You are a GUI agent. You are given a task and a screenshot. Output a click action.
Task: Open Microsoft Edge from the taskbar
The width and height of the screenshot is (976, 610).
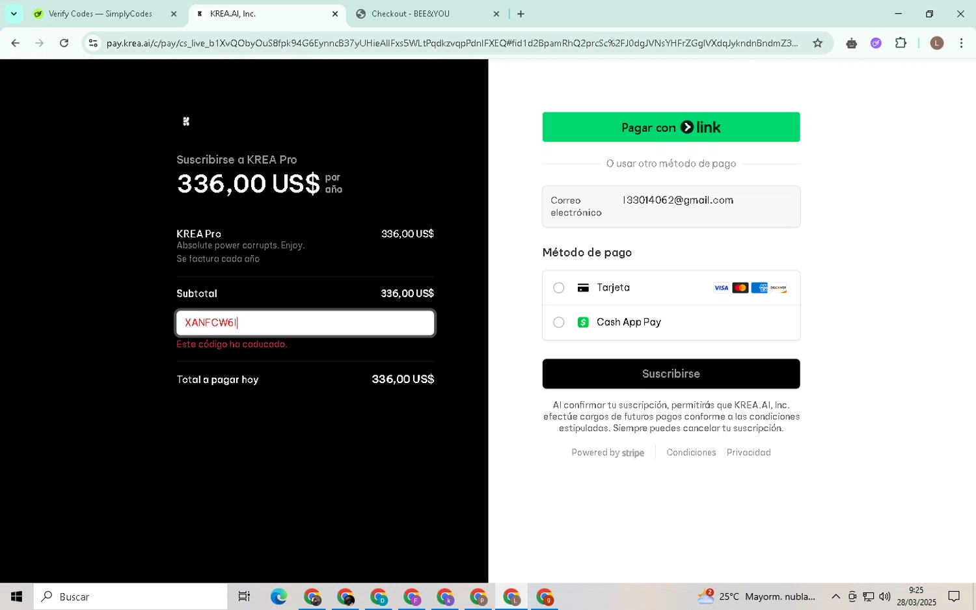coord(278,596)
